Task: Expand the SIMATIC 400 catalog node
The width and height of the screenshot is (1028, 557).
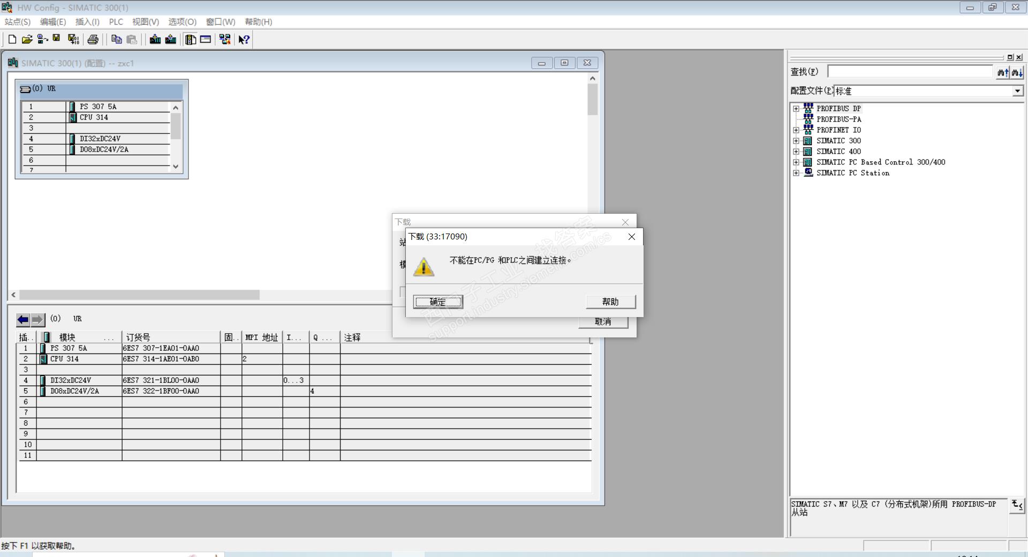Action: (x=796, y=152)
